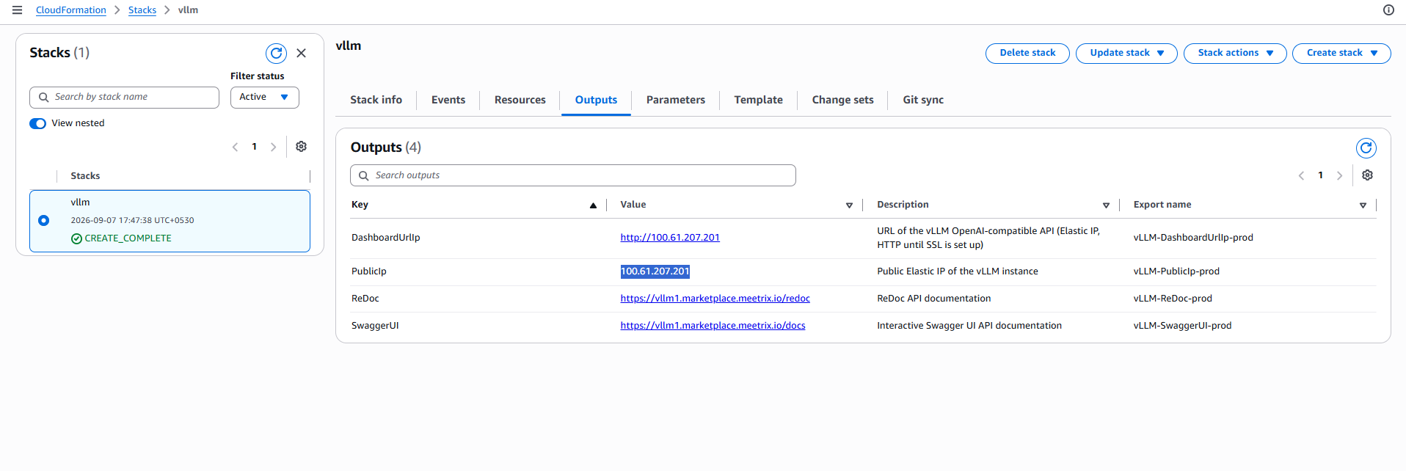Image resolution: width=1406 pixels, height=471 pixels.
Task: Click the DashboardUrlIp key cell
Action: [385, 238]
